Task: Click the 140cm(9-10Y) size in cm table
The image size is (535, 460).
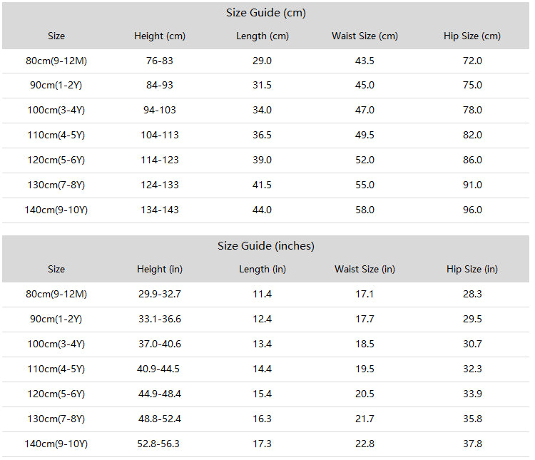Action: pyautogui.click(x=56, y=210)
